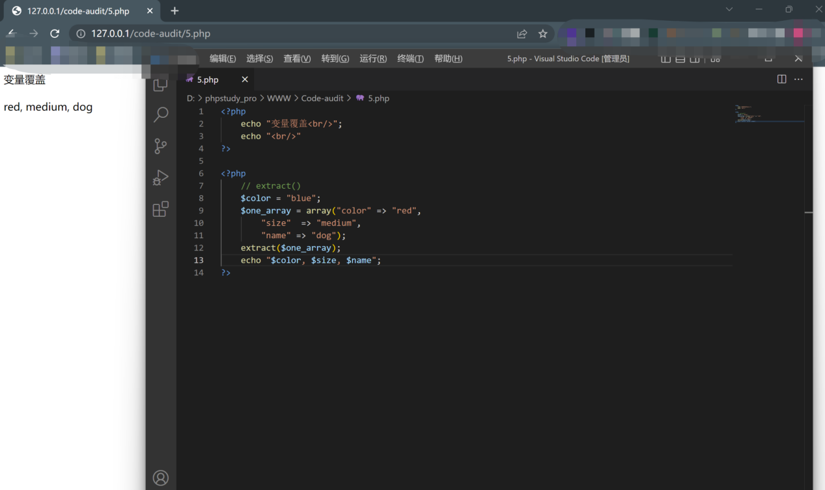The image size is (825, 490).
Task: Open the 选择(S) menu
Action: 260,59
